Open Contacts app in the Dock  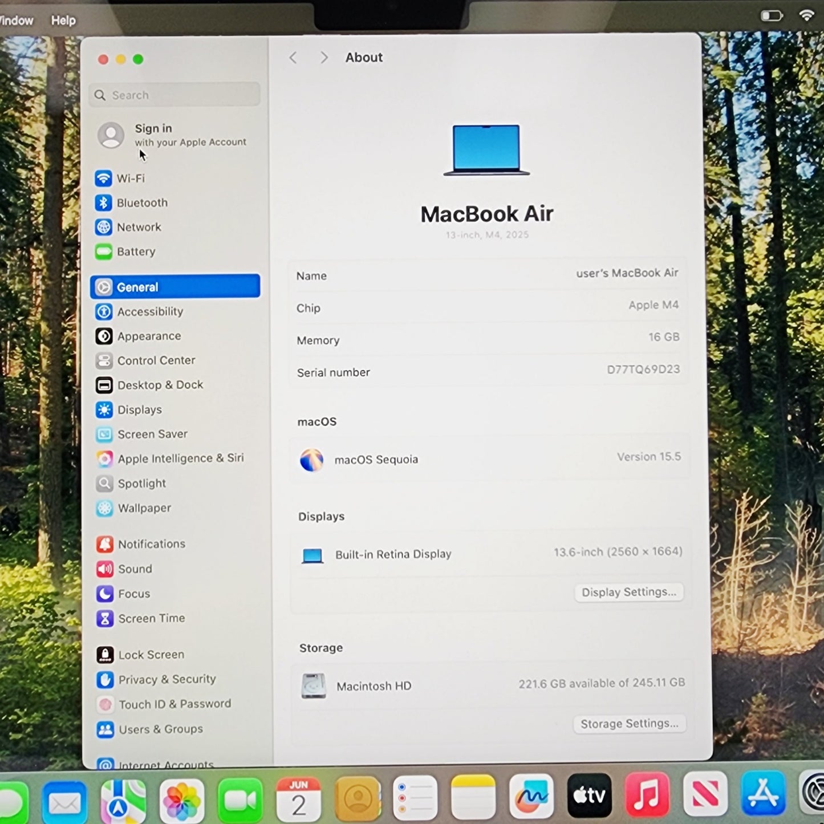pos(358,798)
